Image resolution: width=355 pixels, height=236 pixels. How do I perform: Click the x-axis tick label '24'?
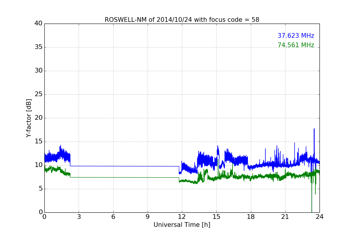(319, 217)
